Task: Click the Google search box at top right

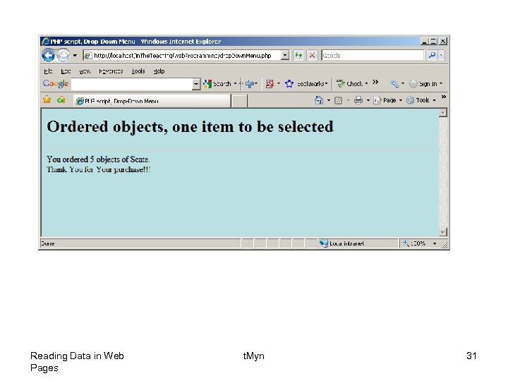Action: tap(373, 56)
